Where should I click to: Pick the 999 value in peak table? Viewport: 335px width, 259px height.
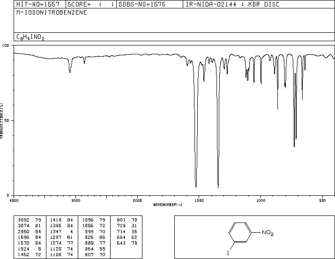click(89, 231)
